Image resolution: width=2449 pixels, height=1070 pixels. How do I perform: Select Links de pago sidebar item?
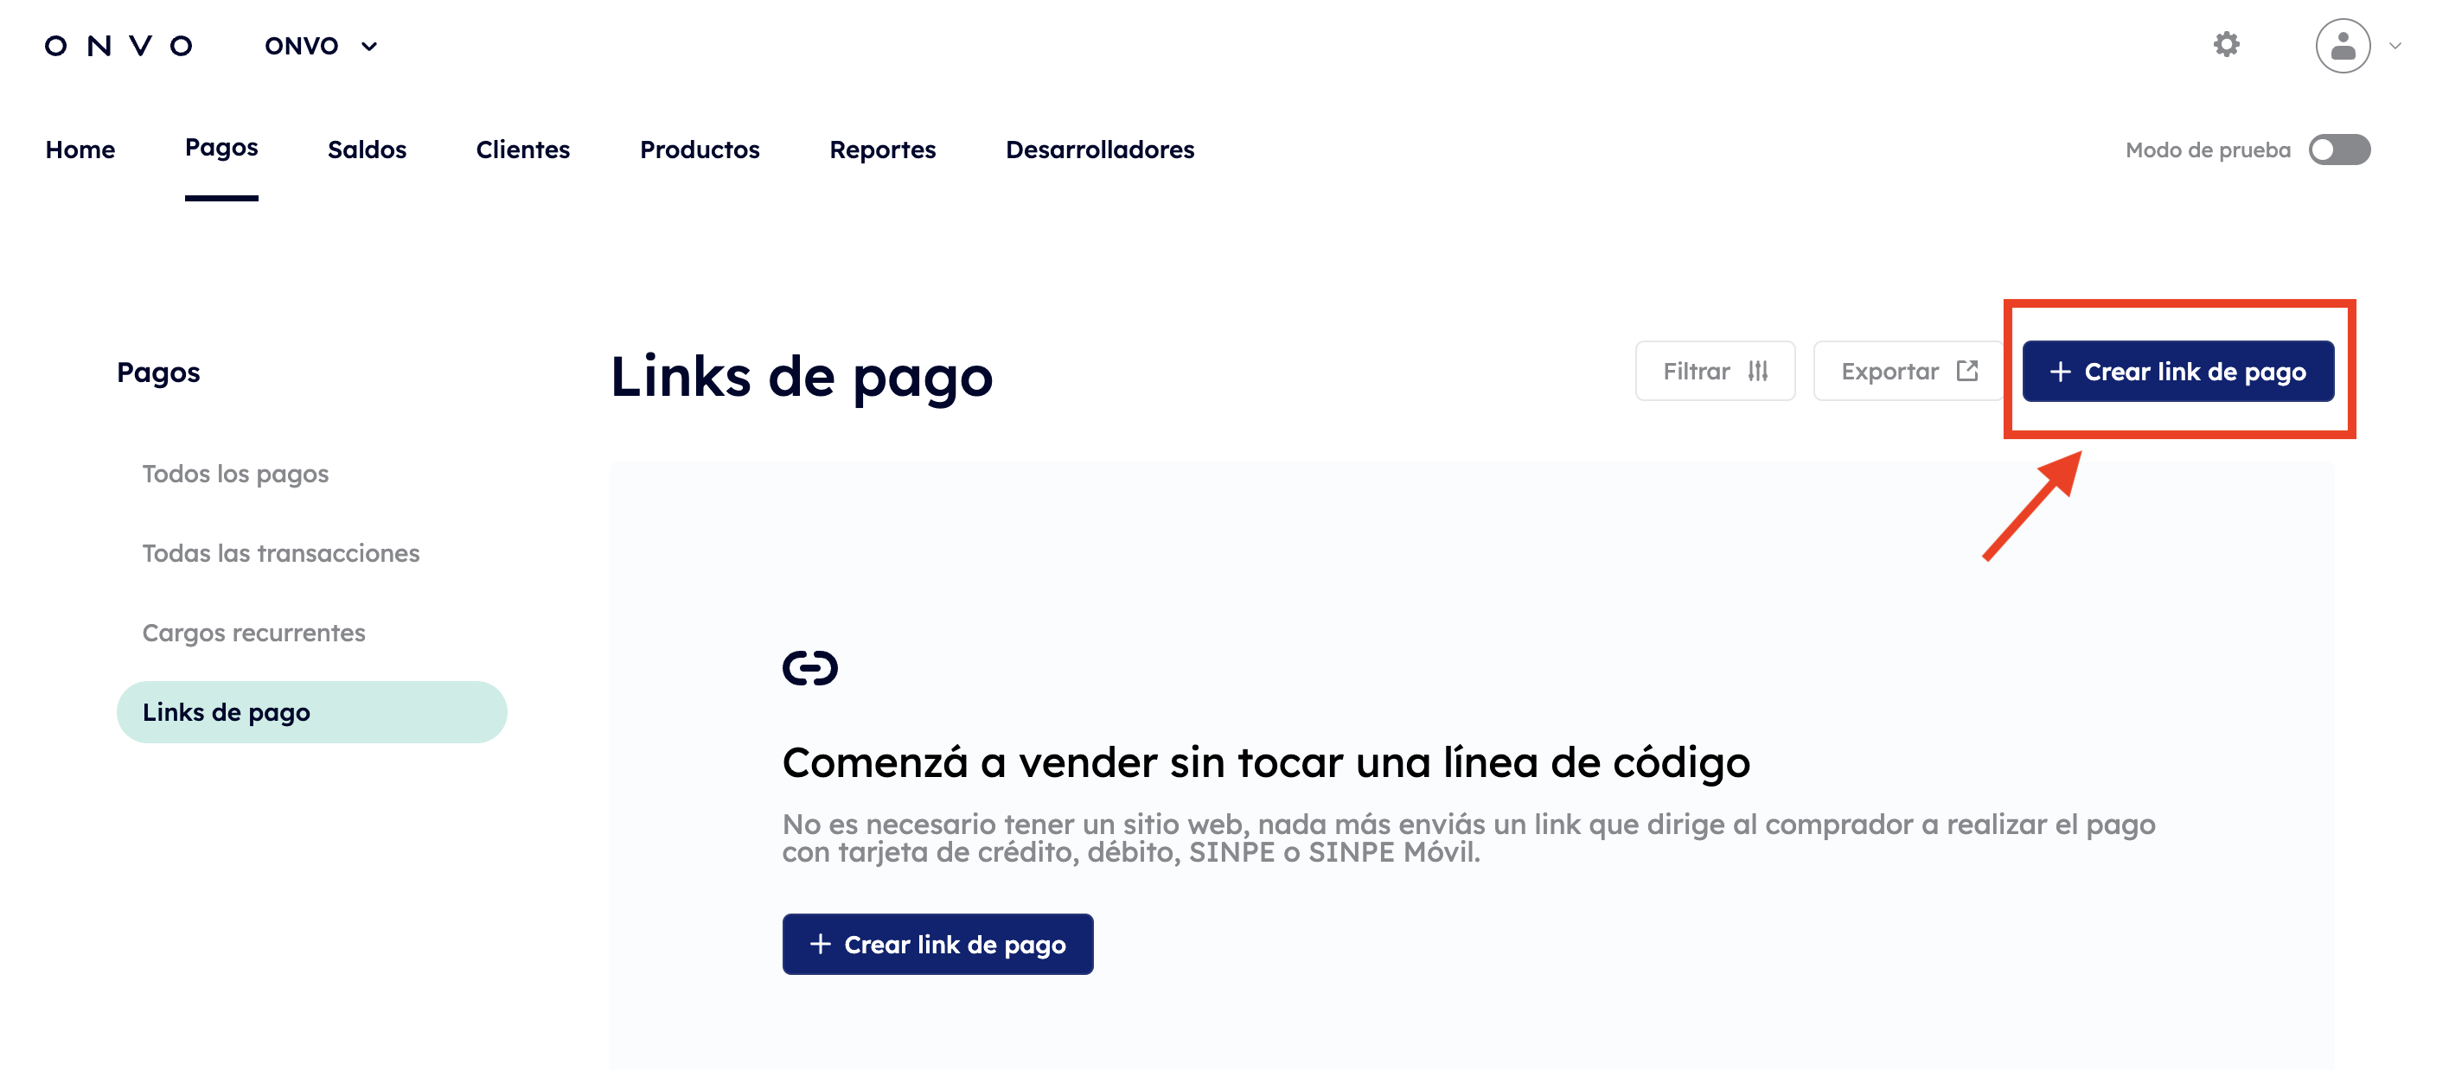tap(312, 712)
